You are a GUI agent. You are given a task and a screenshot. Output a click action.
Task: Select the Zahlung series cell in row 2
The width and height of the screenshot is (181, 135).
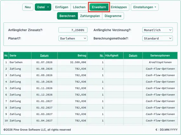[20, 69]
